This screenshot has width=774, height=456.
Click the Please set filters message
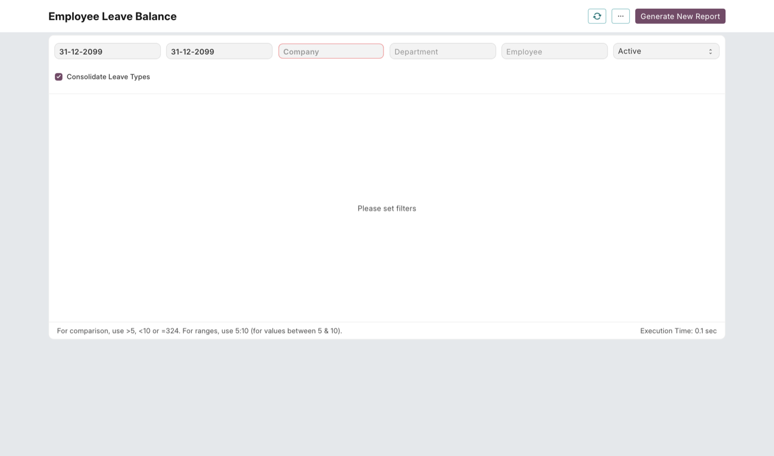[x=387, y=208]
